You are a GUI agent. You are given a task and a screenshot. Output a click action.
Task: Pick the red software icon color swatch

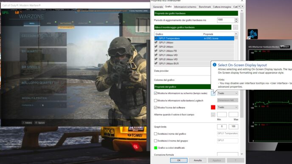(x=213, y=107)
